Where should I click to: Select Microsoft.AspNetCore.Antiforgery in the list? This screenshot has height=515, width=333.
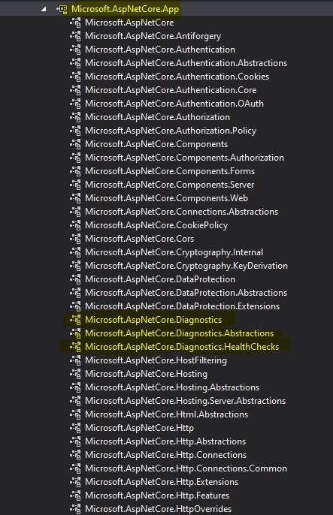click(x=153, y=36)
